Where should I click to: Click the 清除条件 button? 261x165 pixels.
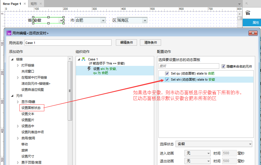[150, 42]
